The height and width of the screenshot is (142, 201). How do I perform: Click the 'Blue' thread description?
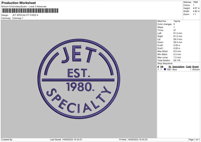coord(175,69)
